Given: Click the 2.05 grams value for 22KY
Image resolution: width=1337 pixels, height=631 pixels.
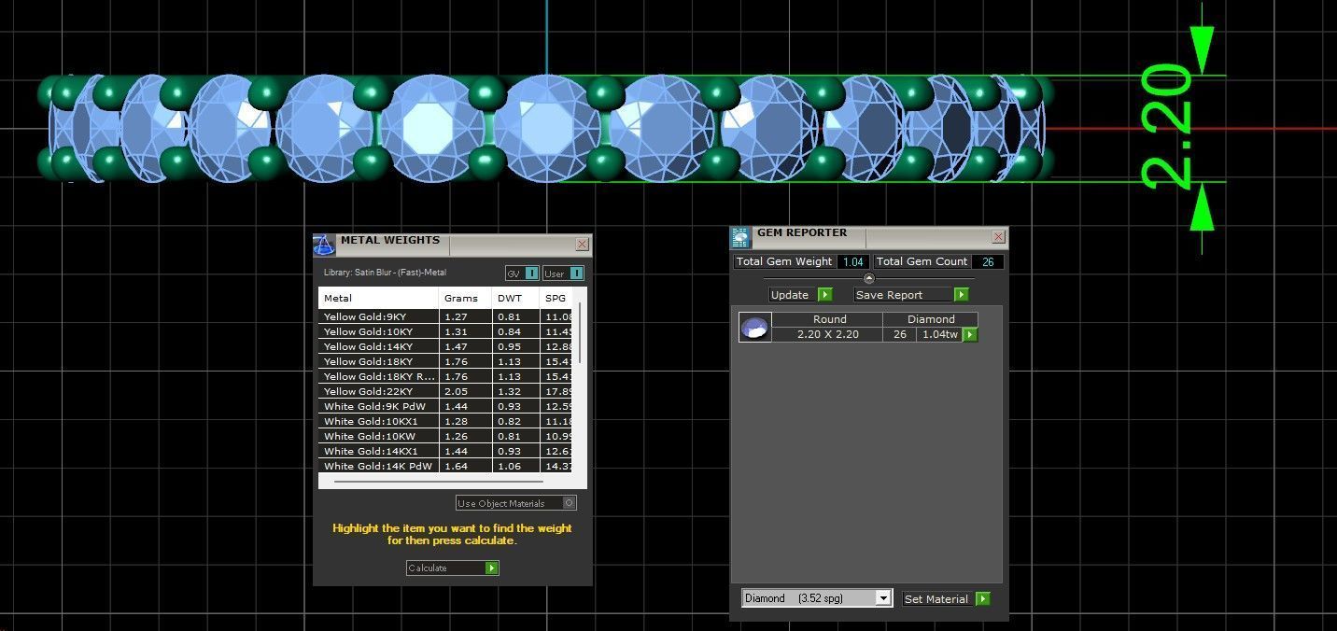Looking at the screenshot, I should (465, 391).
